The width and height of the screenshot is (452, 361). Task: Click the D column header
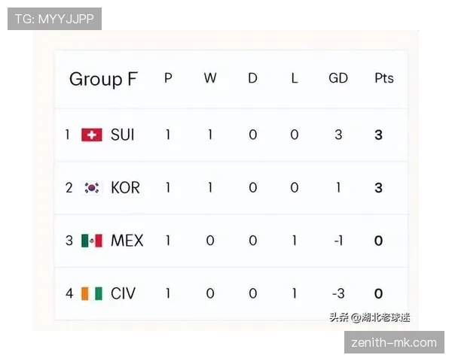click(252, 78)
